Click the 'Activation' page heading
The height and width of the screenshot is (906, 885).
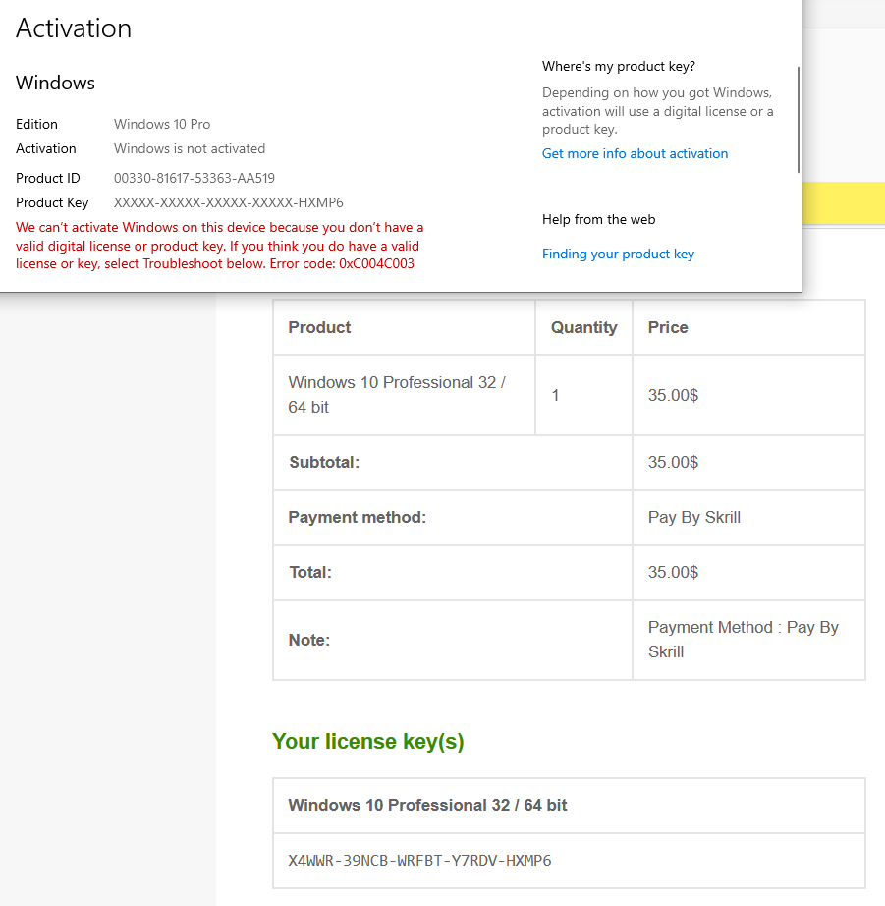tap(74, 28)
